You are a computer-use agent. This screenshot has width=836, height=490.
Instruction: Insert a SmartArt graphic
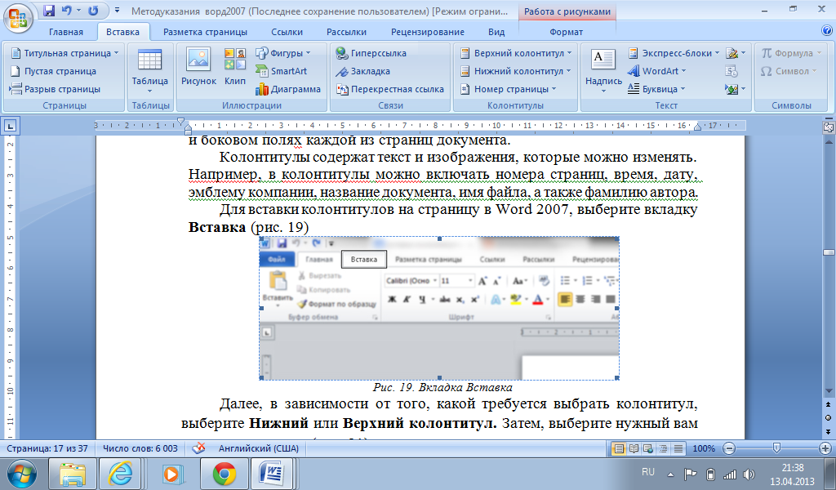[282, 71]
